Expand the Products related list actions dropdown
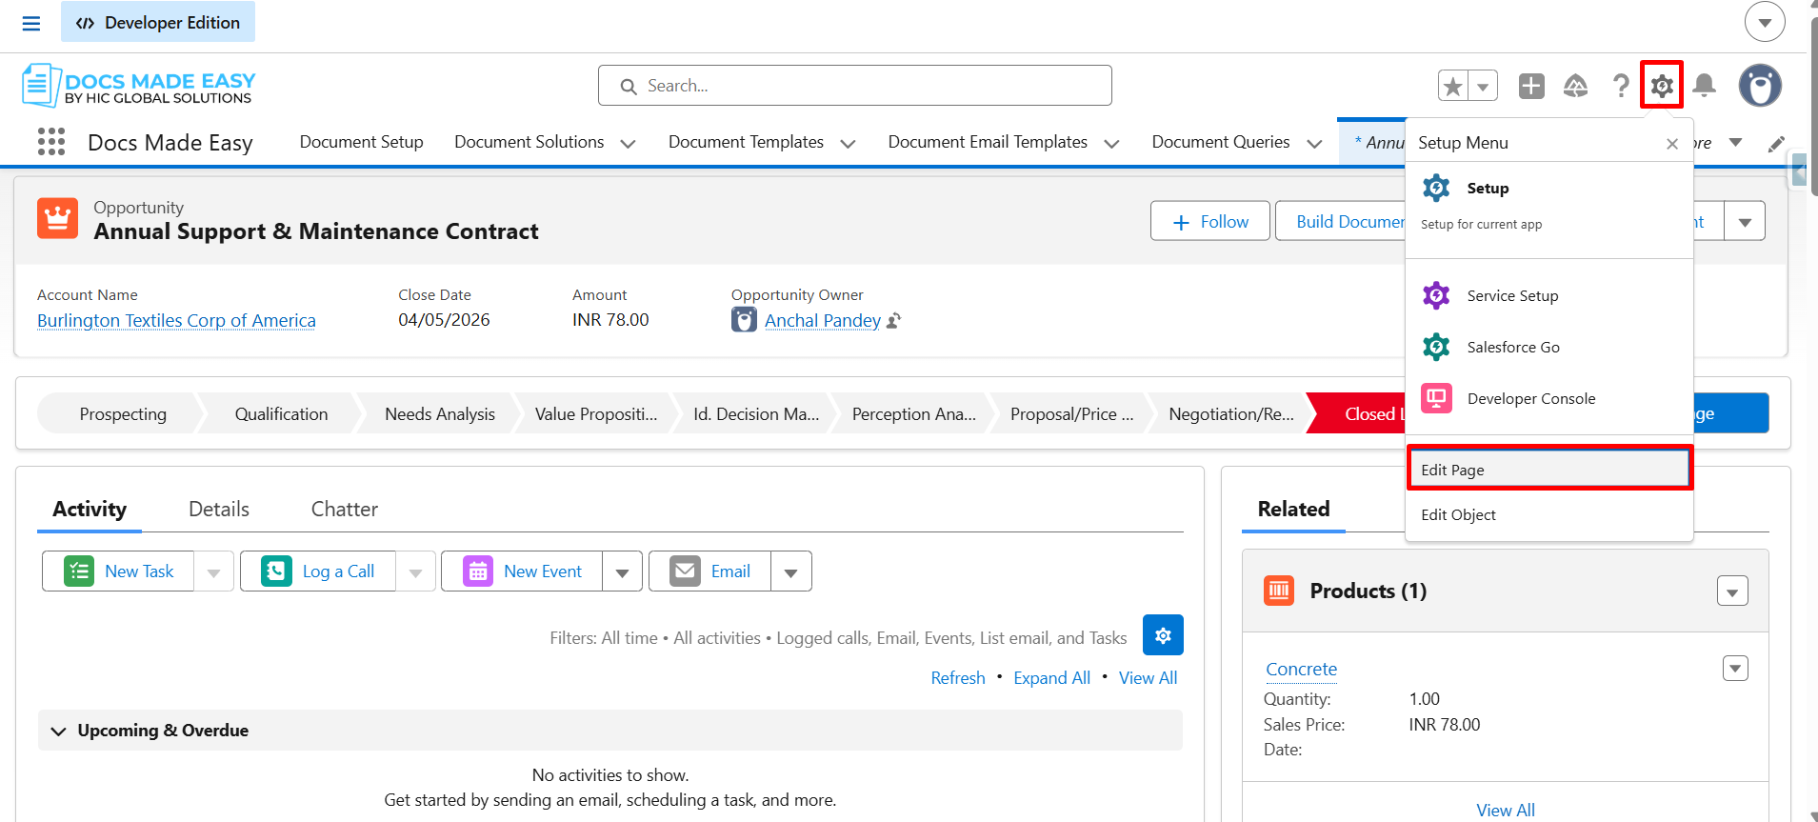Image resolution: width=1818 pixels, height=822 pixels. 1732,591
